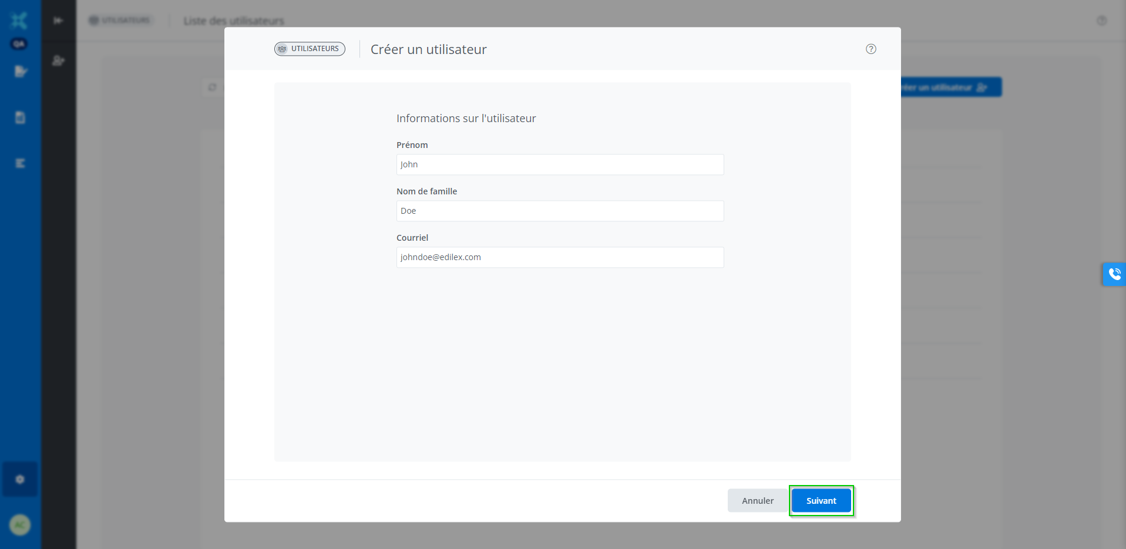The image size is (1126, 549).
Task: Click the blurred Créer un utilisateur button
Action: point(950,87)
